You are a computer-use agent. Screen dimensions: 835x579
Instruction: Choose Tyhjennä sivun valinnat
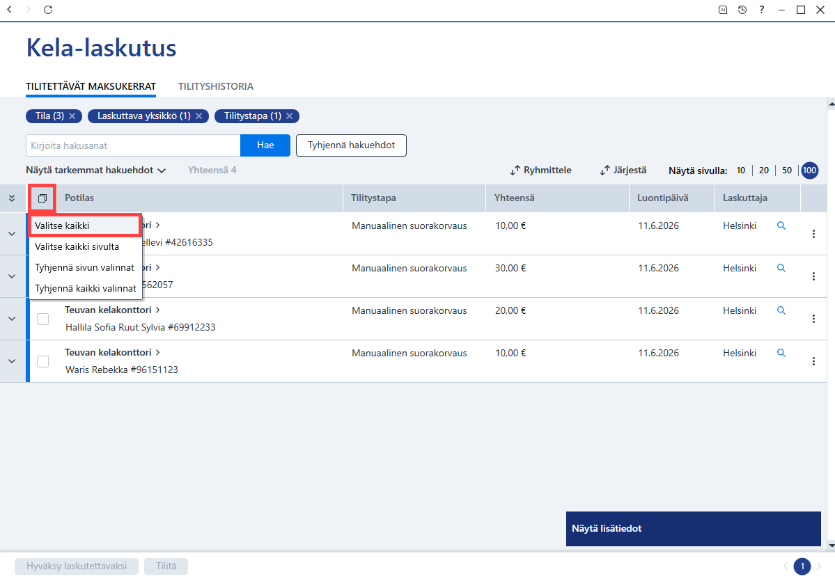(85, 267)
